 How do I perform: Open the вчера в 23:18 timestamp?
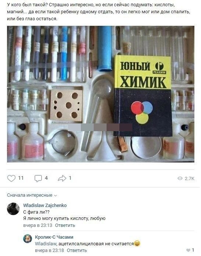tap(49, 250)
